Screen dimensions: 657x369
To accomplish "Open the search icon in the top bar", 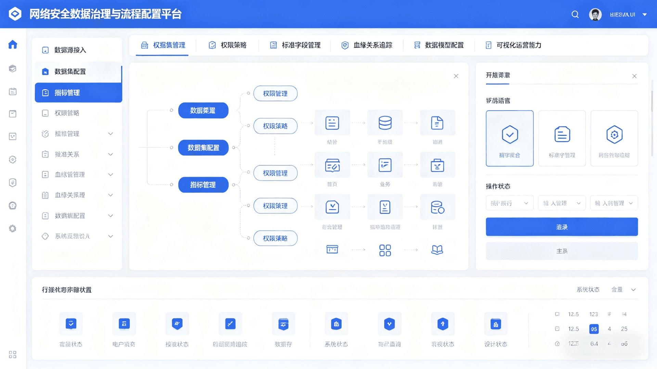I will pos(575,14).
